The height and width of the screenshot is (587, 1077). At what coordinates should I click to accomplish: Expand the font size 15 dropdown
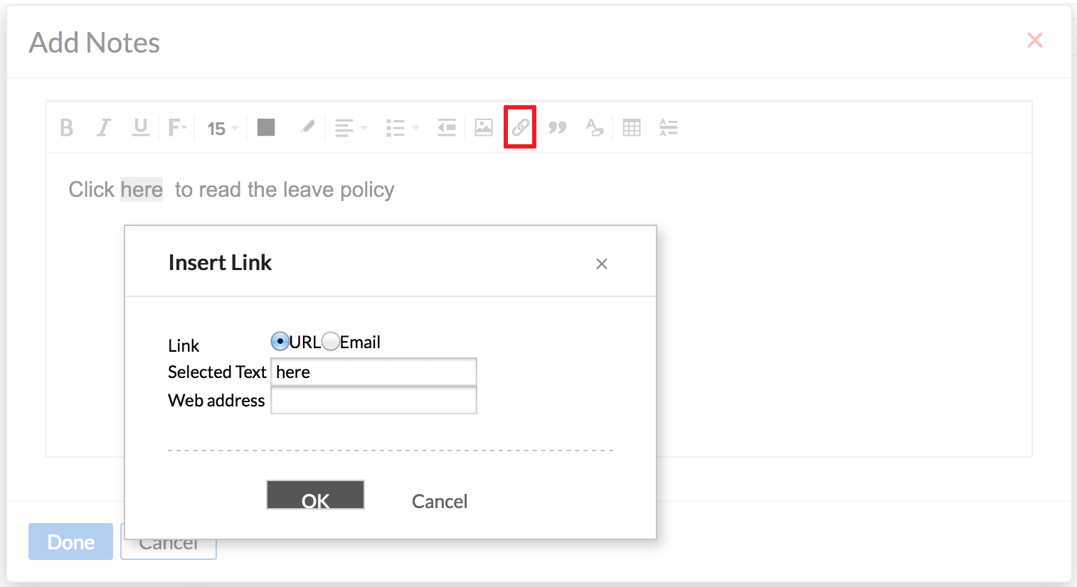click(223, 129)
